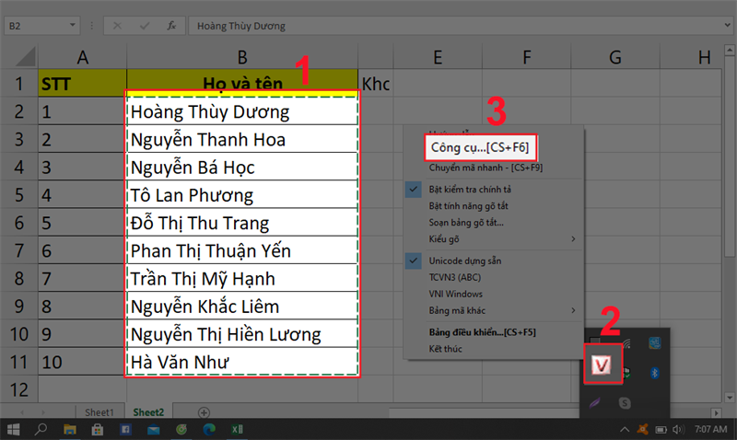This screenshot has width=737, height=440.
Task: Open the Name Box dropdown arrow
Action: point(73,25)
